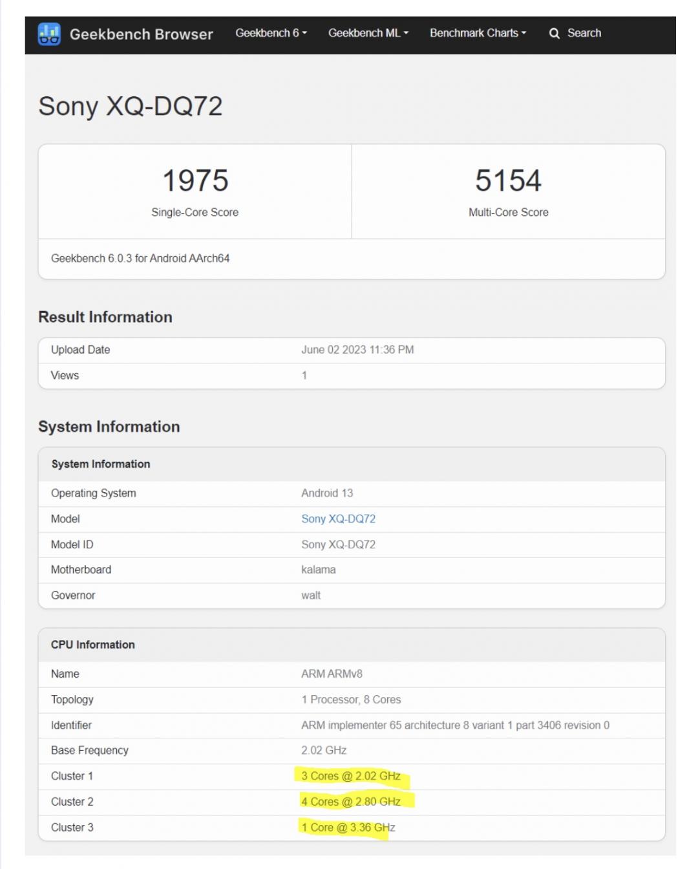Click the System Information page heading

click(109, 427)
